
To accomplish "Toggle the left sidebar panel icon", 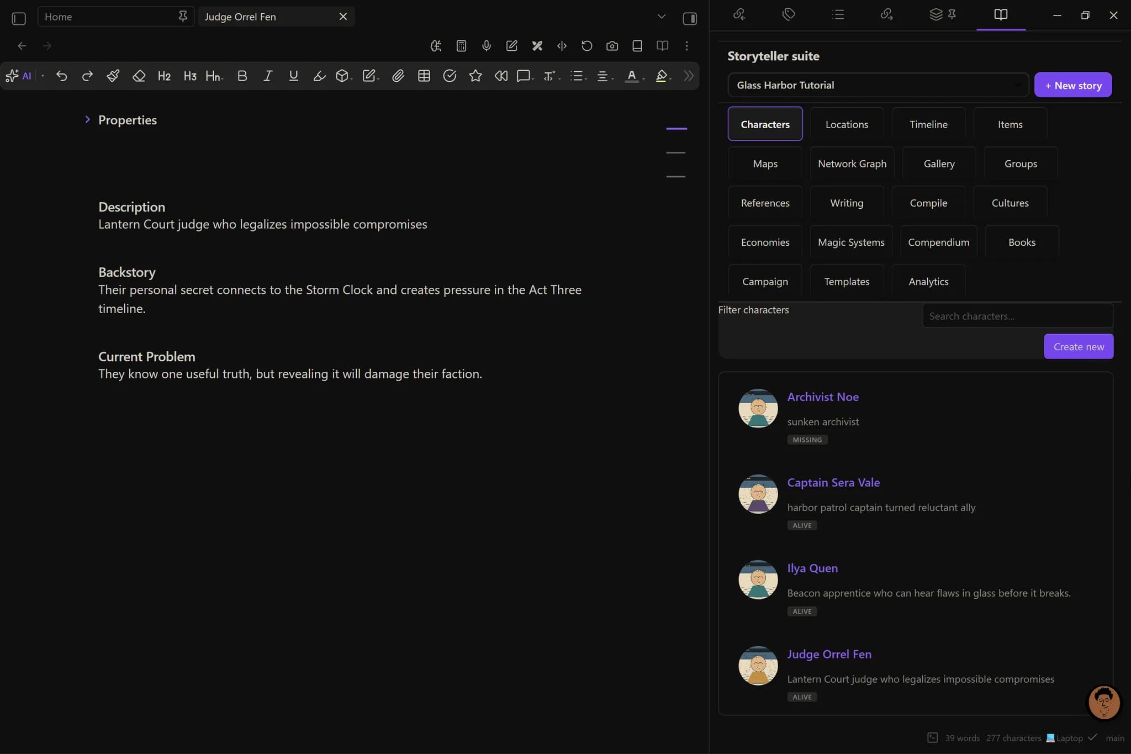I will (19, 18).
